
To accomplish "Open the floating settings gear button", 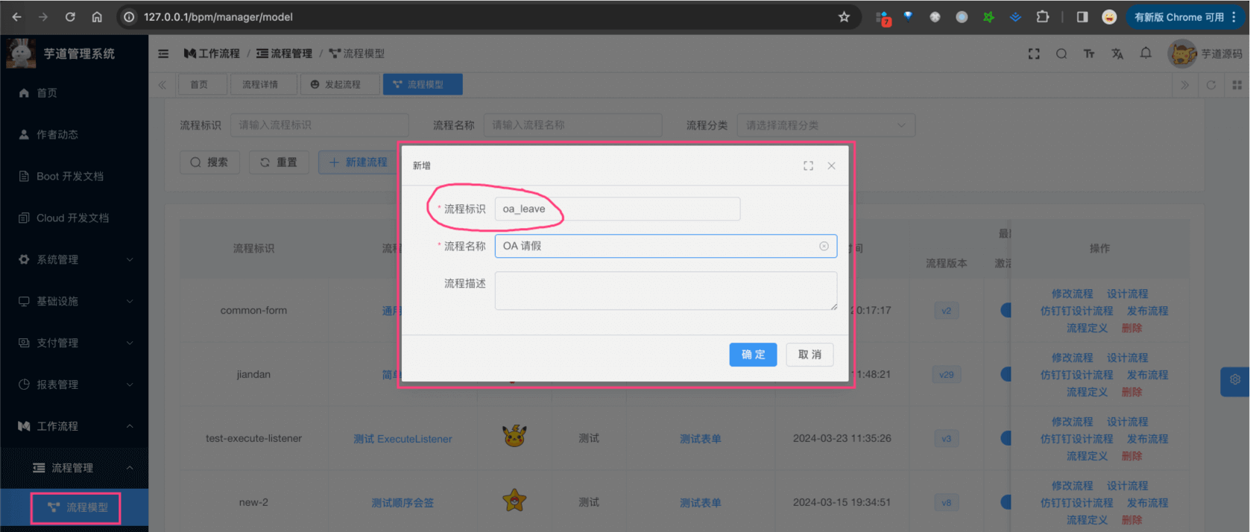I will coord(1234,380).
